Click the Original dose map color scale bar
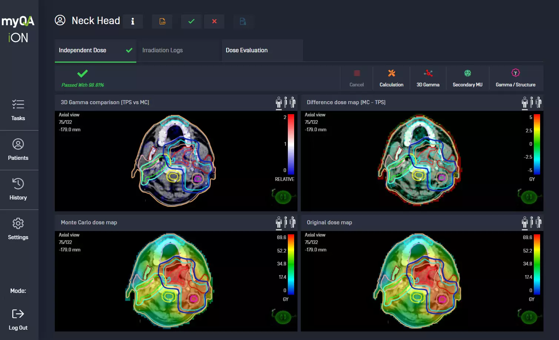This screenshot has height=340, width=559. pos(537,264)
